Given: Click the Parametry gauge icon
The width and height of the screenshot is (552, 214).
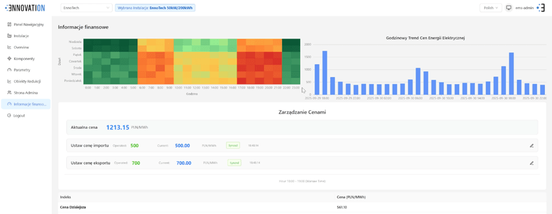Looking at the screenshot, I should [9, 70].
